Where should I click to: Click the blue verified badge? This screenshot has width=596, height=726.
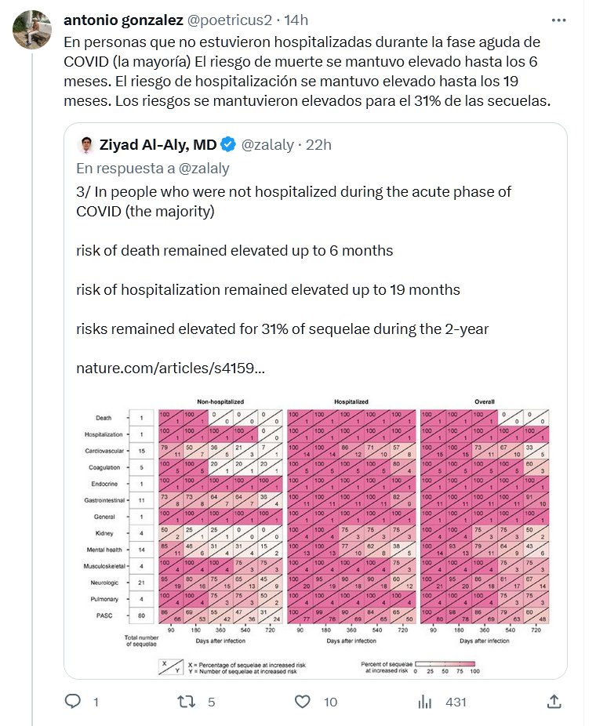[228, 144]
